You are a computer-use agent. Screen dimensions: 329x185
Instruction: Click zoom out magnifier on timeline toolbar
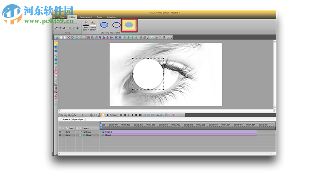tap(65, 115)
